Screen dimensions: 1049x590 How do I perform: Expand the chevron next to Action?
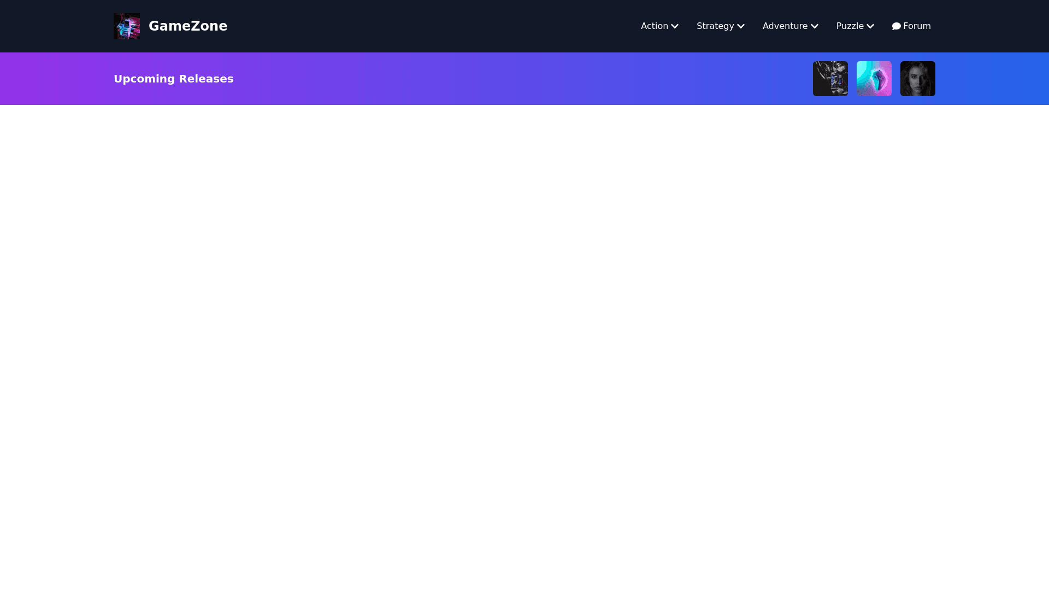(x=675, y=26)
